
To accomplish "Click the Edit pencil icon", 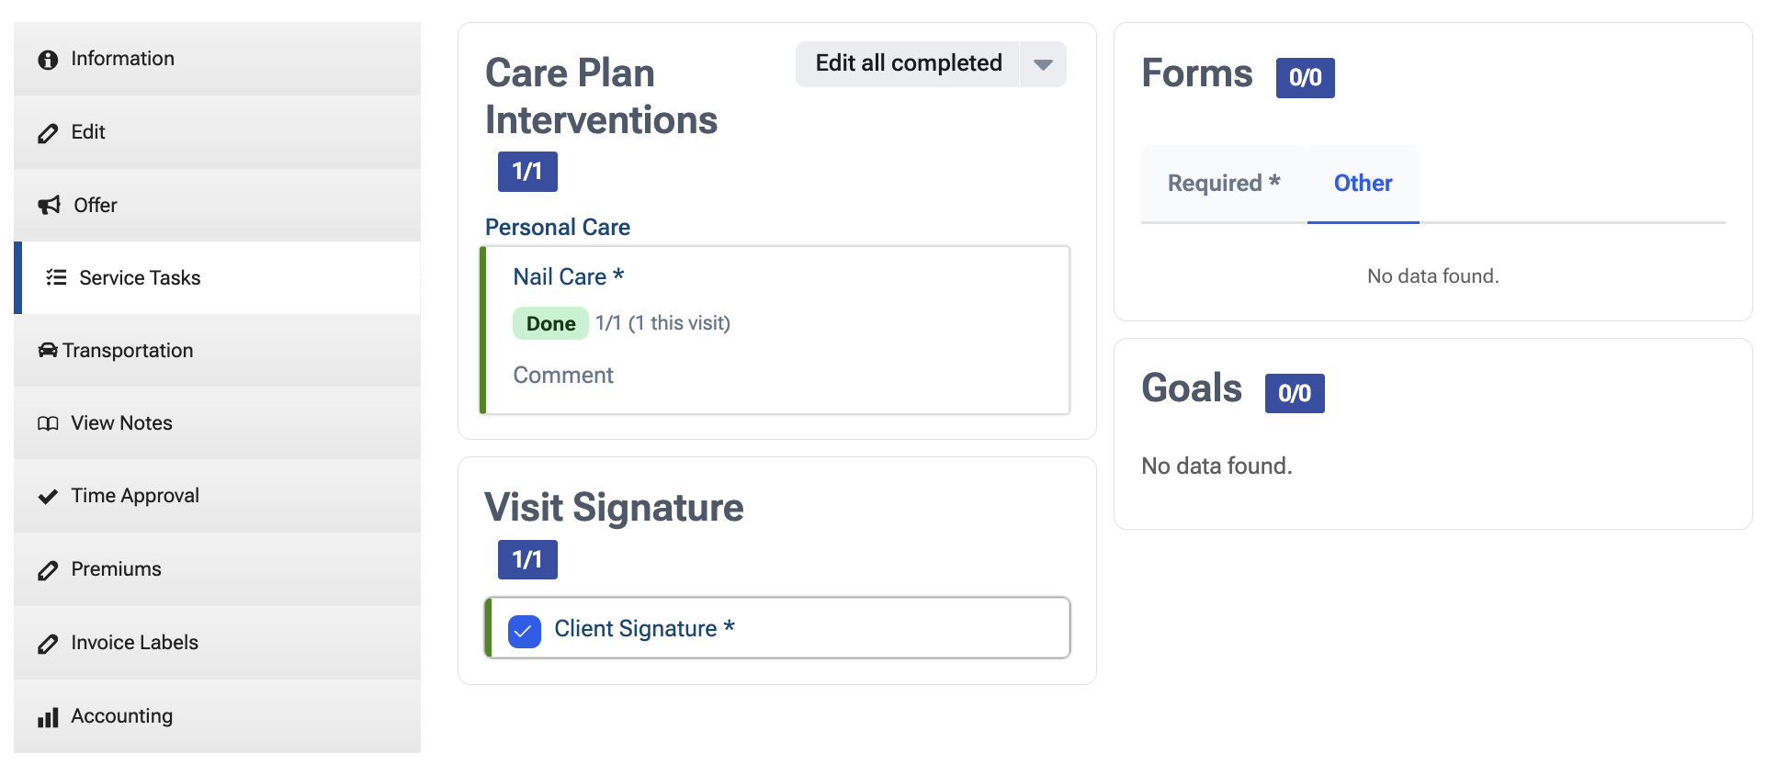I will click(48, 133).
